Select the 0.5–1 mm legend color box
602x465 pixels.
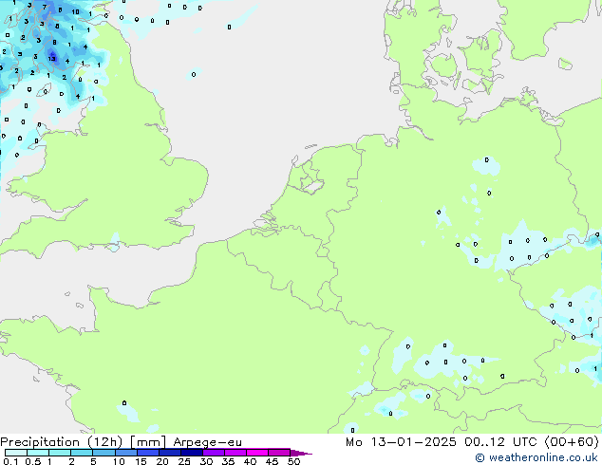coord(38,453)
